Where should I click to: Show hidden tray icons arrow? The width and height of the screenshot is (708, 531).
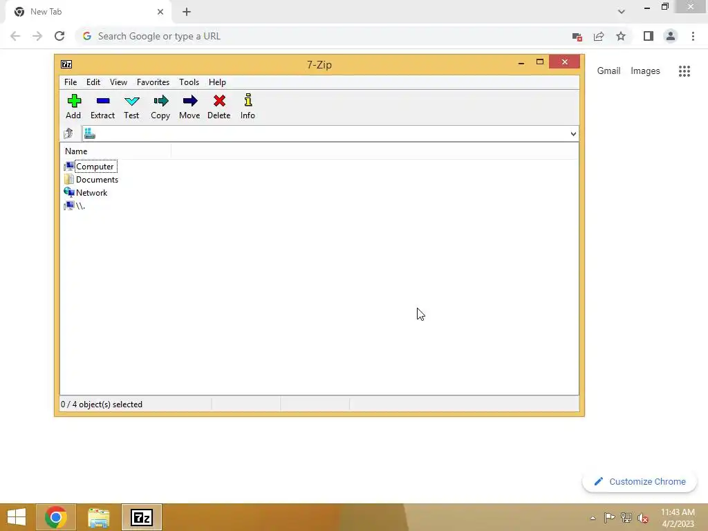coord(593,518)
